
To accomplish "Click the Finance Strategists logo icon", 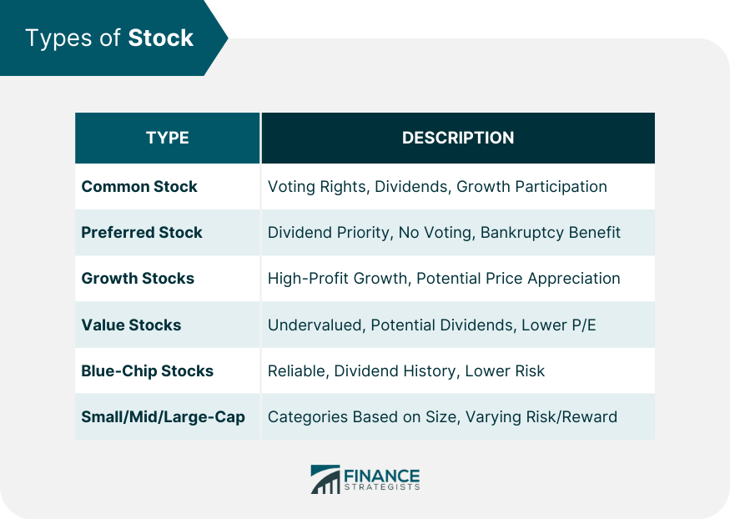I will pyautogui.click(x=325, y=480).
